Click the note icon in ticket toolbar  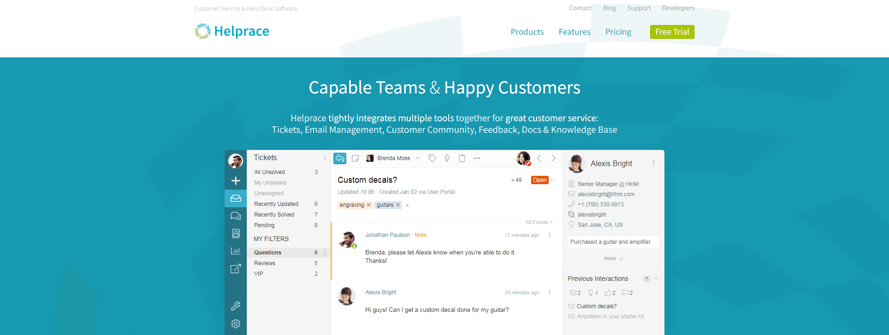[355, 158]
